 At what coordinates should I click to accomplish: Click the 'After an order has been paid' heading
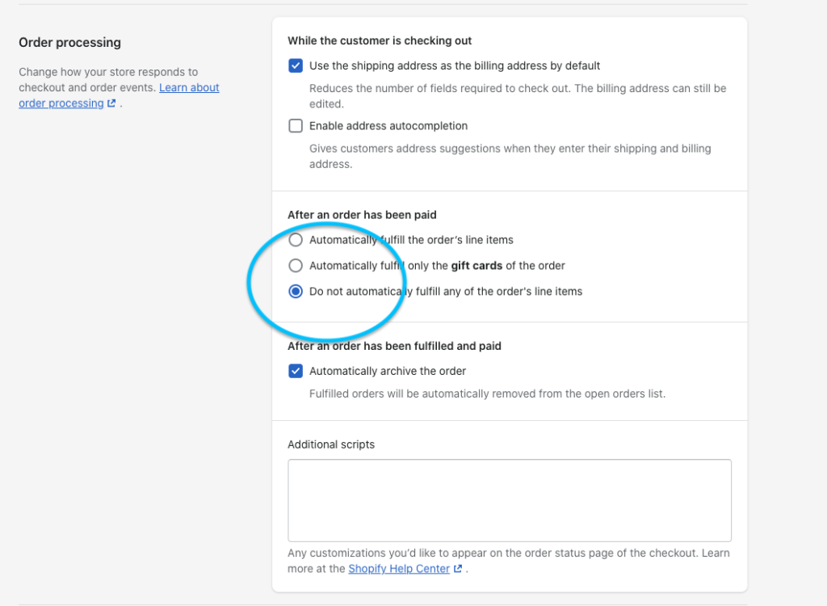362,215
